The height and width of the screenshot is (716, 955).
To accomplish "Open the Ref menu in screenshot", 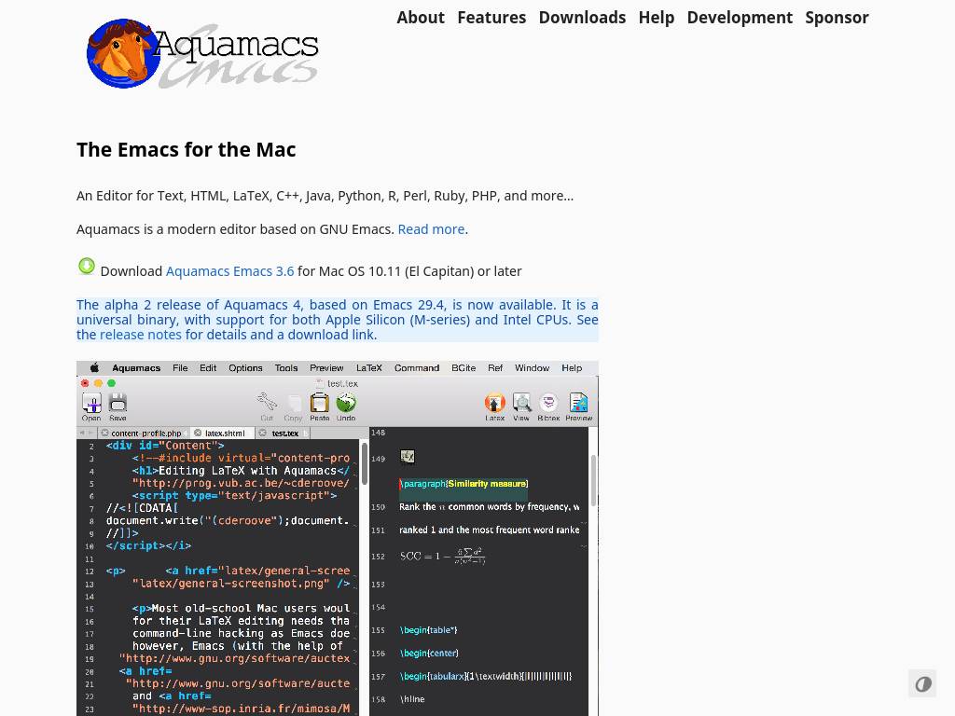I will [x=495, y=367].
